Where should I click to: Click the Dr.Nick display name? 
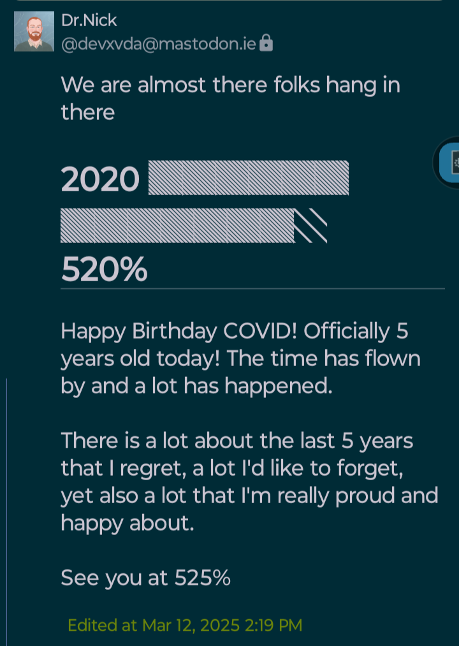point(89,20)
